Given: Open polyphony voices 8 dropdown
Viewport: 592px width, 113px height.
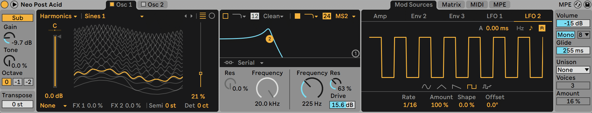Looking at the screenshot, I should [x=584, y=35].
